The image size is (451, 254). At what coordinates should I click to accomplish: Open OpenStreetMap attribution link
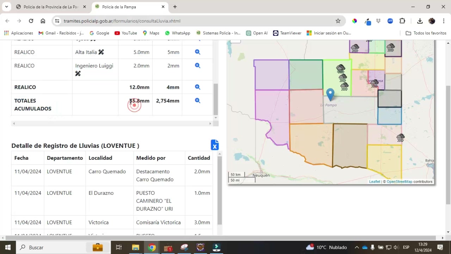(x=400, y=182)
